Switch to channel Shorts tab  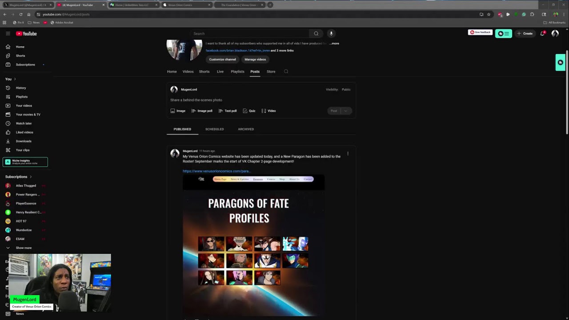204,72
